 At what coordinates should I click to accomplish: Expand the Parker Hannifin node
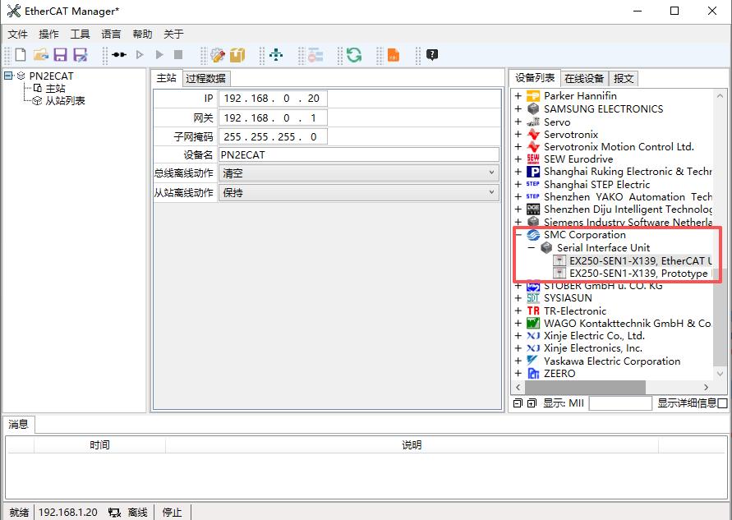[x=518, y=96]
